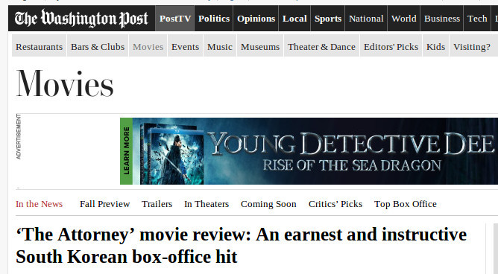498x274 pixels.
Task: View movie Trailers link
Action: pyautogui.click(x=157, y=204)
